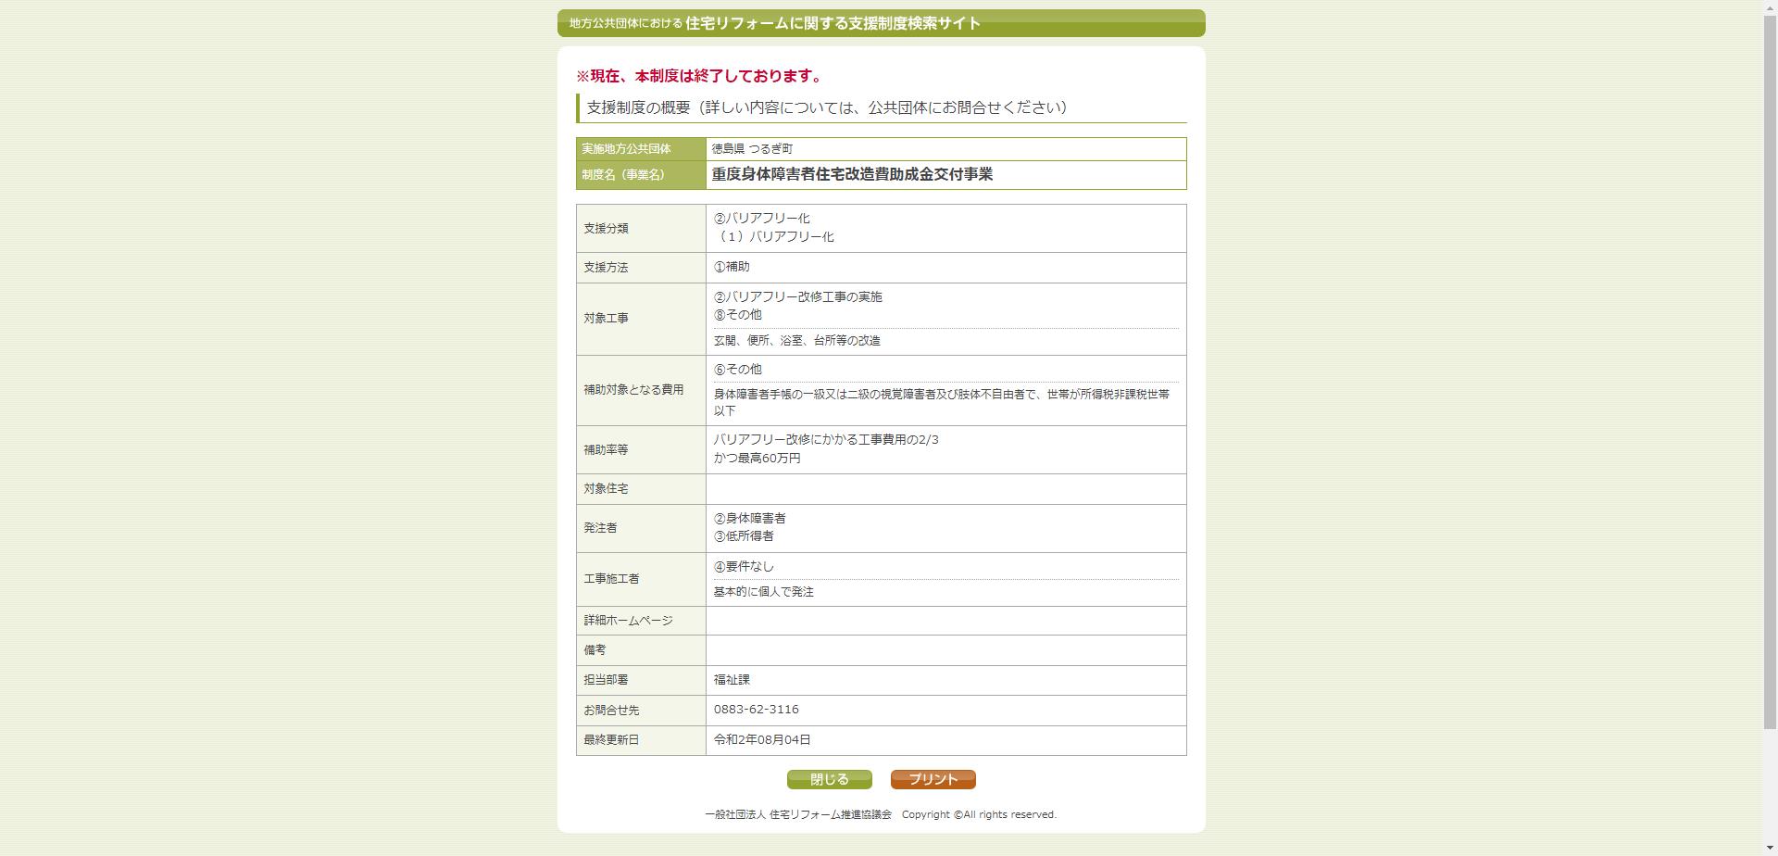
Task: Click the green 閉じる button
Action: pyautogui.click(x=829, y=779)
